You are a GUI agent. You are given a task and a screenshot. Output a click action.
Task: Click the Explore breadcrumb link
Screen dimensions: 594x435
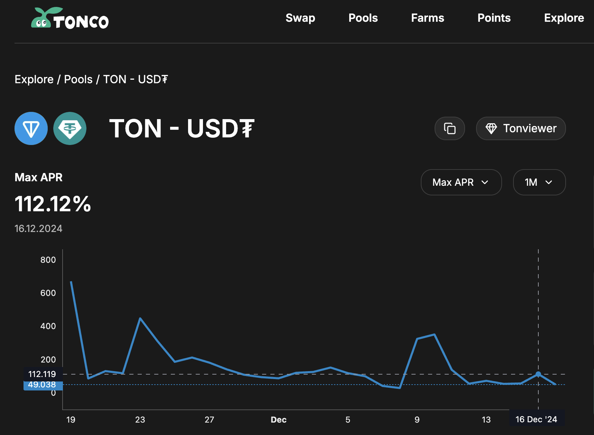pos(34,79)
